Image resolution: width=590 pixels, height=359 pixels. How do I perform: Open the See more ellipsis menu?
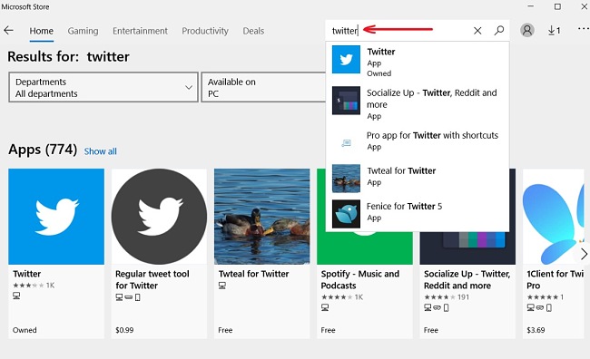point(584,29)
